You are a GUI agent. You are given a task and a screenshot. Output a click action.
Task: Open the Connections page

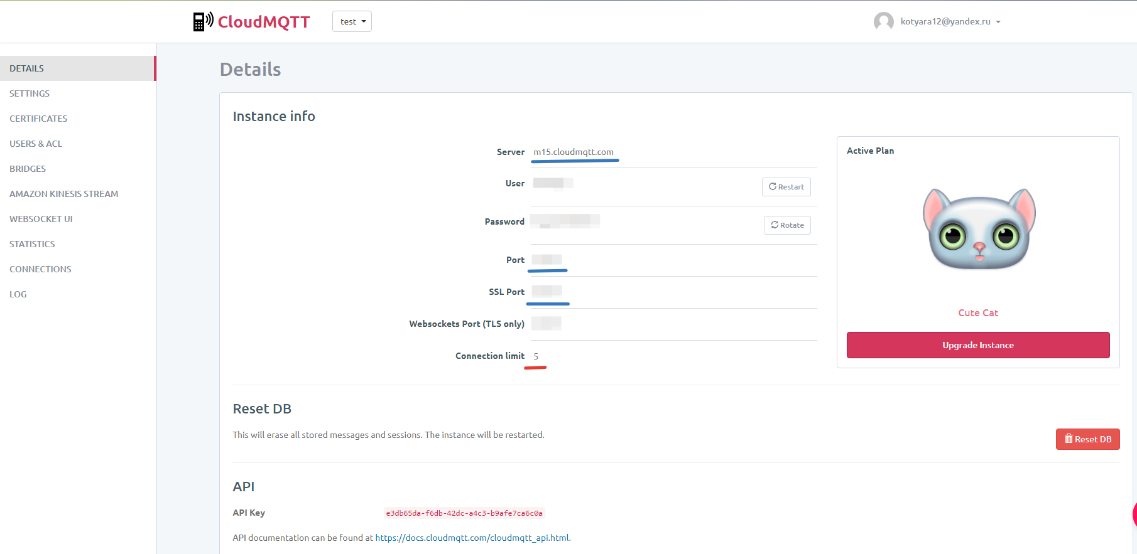(x=40, y=269)
